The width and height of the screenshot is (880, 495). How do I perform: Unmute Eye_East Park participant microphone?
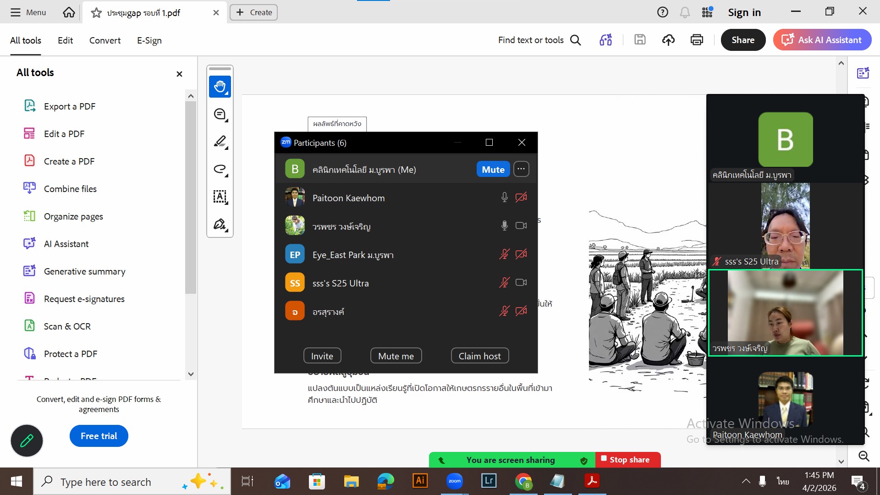[504, 254]
